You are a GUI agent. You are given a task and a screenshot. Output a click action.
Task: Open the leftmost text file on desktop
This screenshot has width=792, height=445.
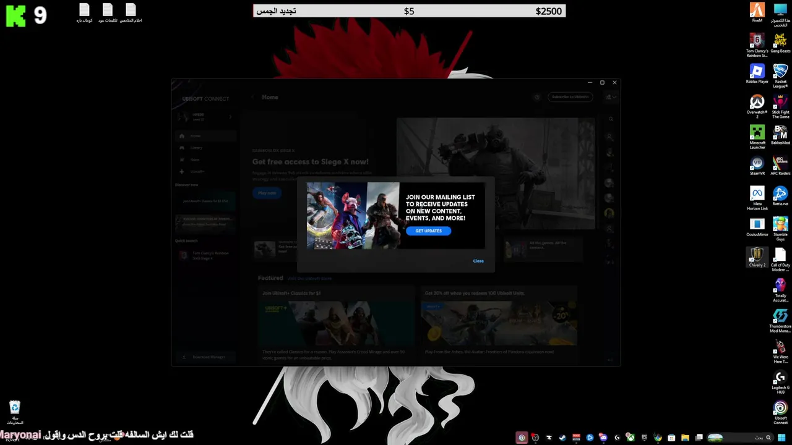(85, 13)
